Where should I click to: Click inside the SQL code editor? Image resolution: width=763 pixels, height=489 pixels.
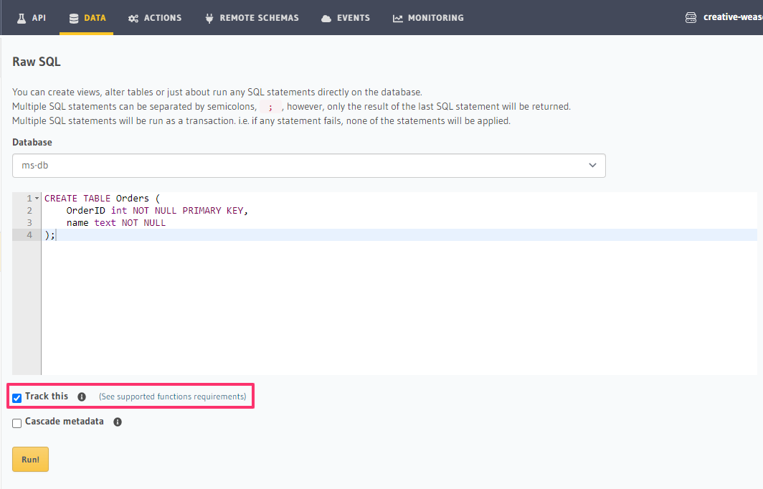(287, 287)
